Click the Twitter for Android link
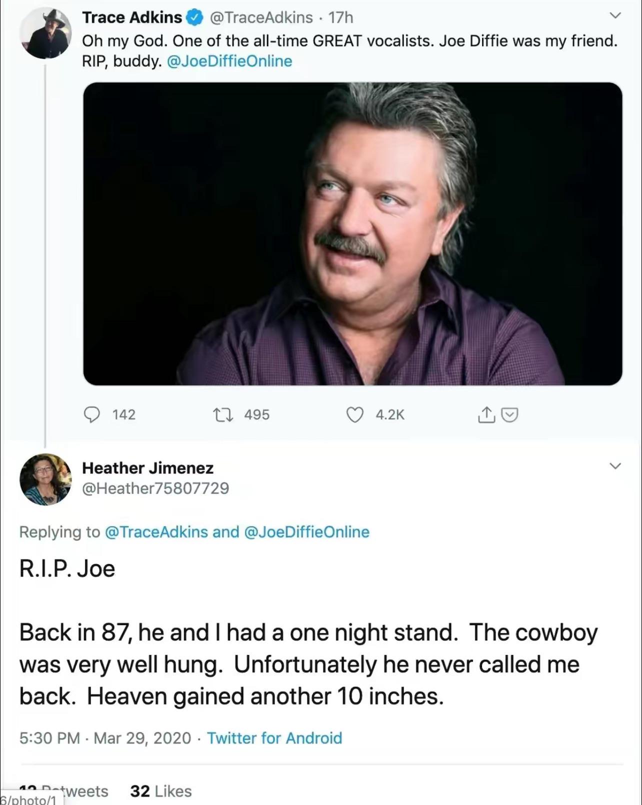Viewport: 642px width, 805px height. click(x=274, y=738)
